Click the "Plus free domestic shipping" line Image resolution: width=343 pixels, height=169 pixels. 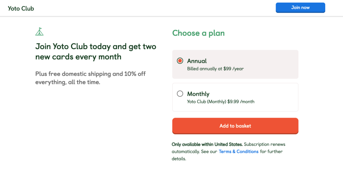tap(91, 74)
